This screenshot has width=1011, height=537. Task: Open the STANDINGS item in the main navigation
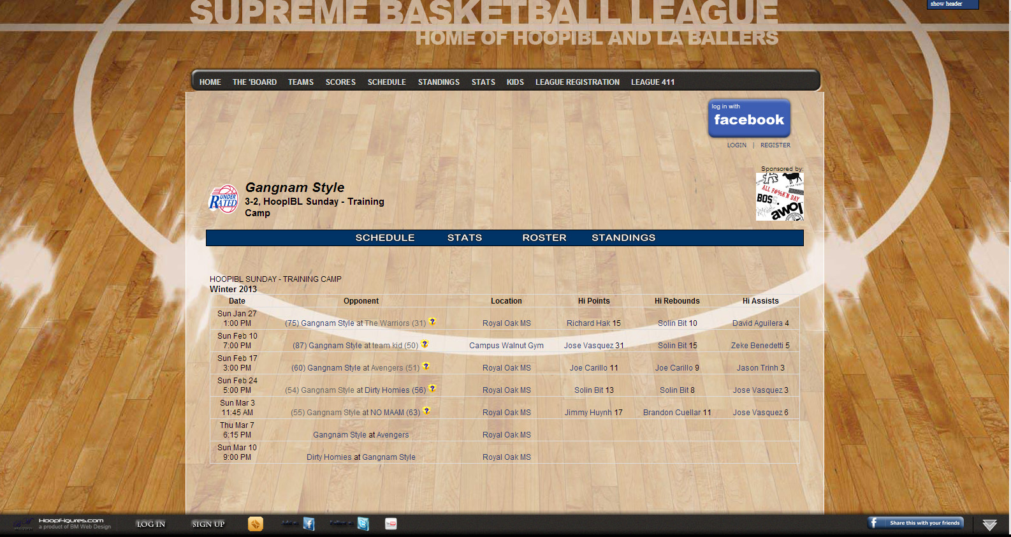tap(438, 82)
